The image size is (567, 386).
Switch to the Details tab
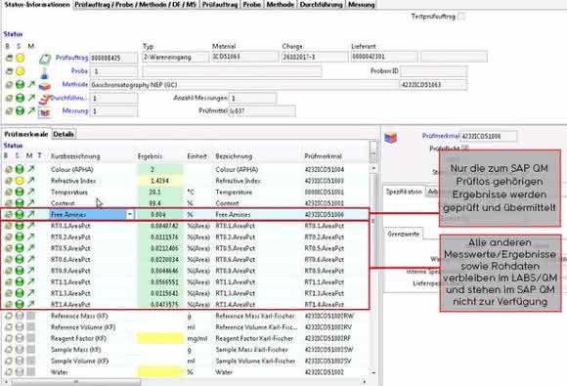click(x=64, y=134)
